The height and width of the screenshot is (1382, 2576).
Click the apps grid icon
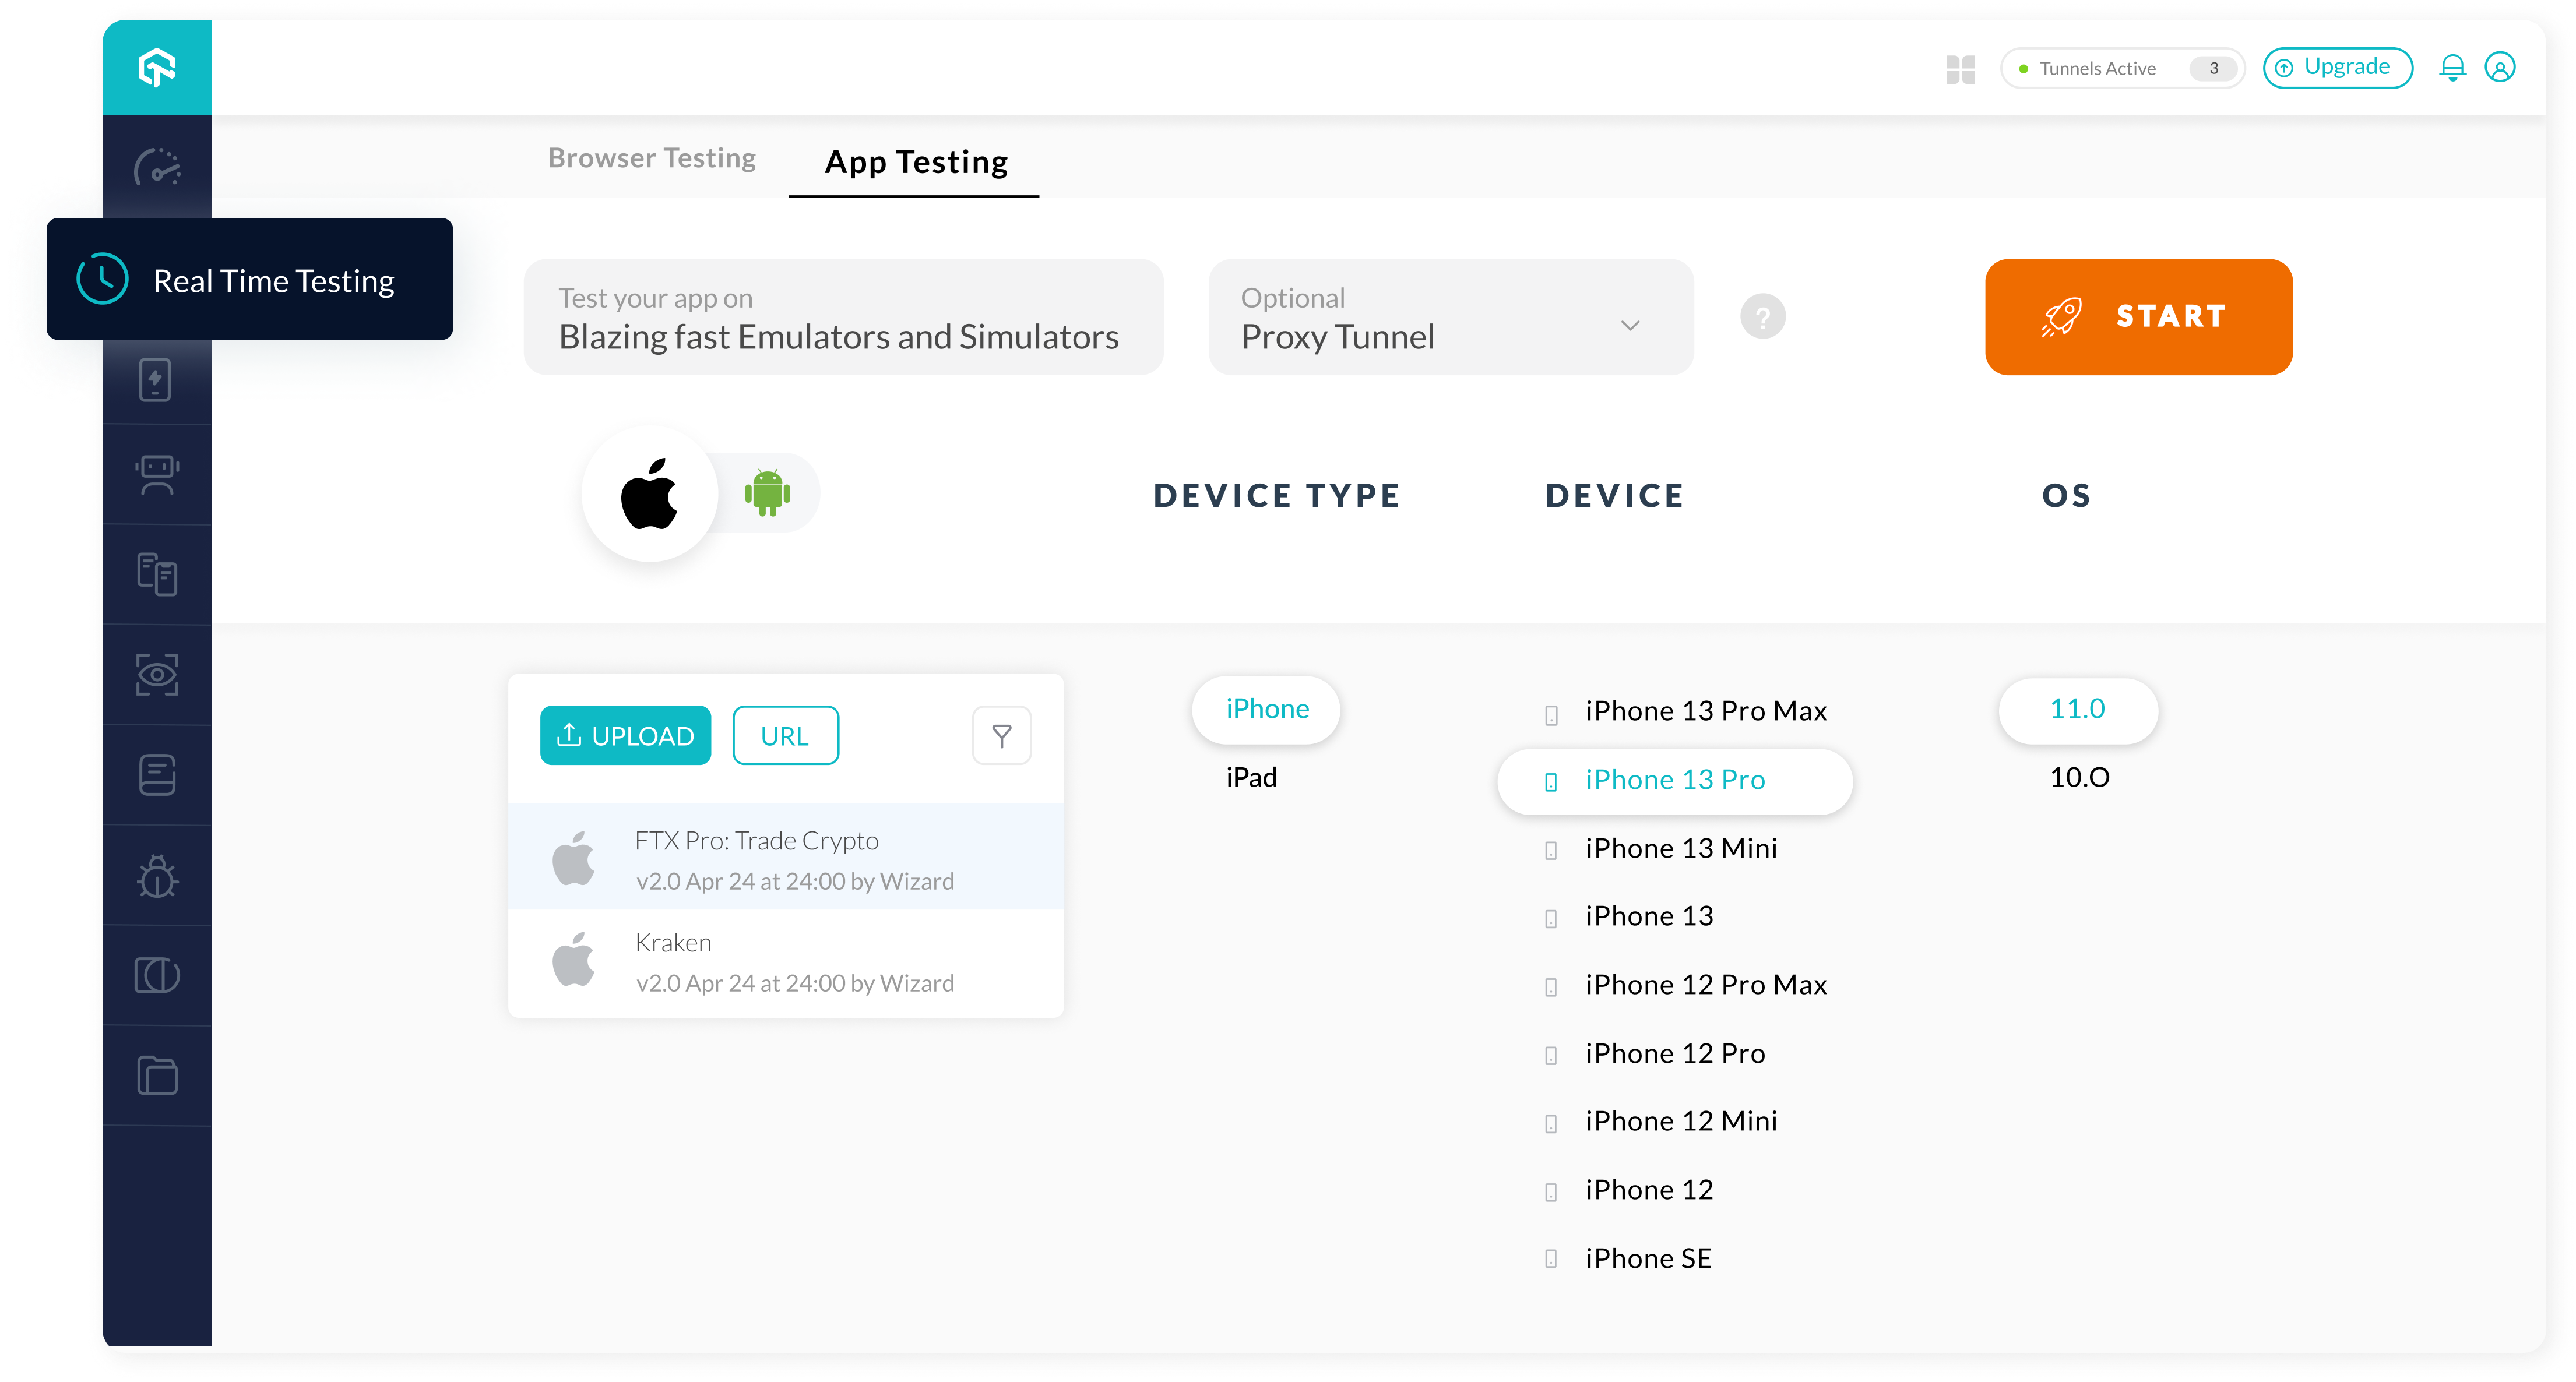point(1960,69)
